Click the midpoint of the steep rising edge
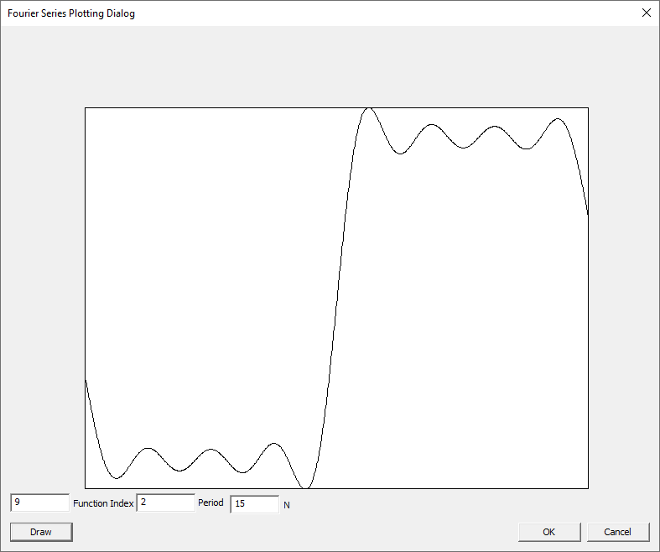Viewport: 660px width, 552px height. coord(337,298)
